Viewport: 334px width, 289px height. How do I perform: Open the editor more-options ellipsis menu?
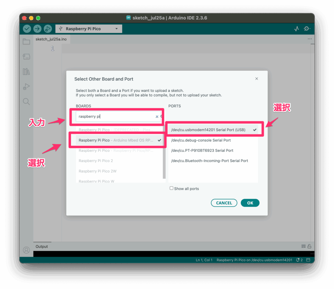click(310, 39)
